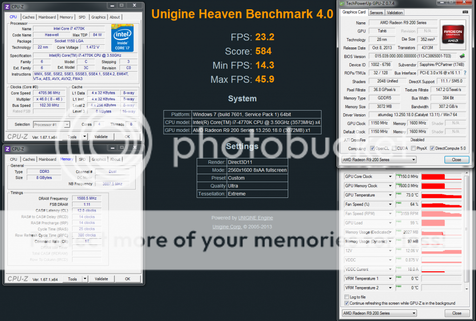Click the Intel Core i7 logo badge
The width and height of the screenshot is (476, 321).
click(122, 38)
